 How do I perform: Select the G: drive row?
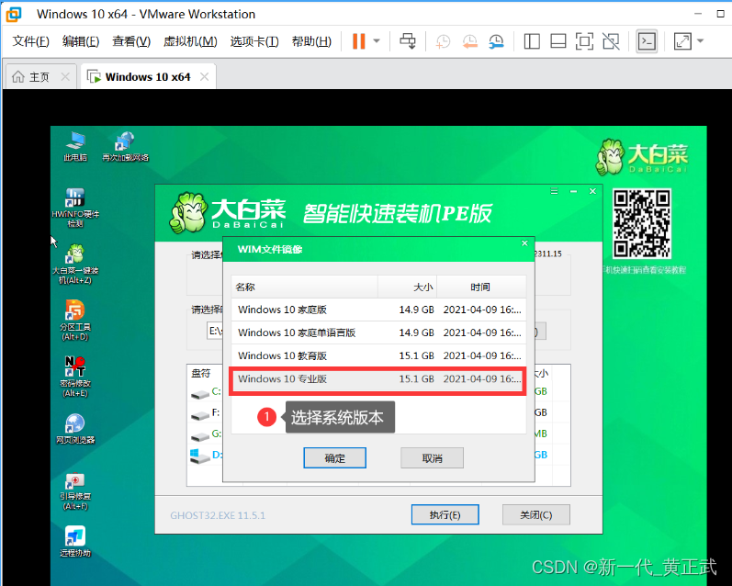pos(206,434)
